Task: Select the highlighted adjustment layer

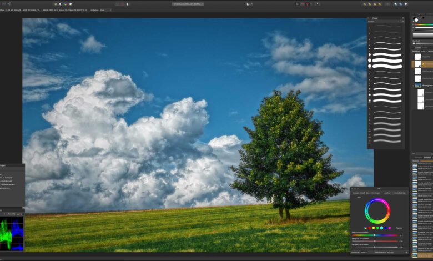Action: click(x=422, y=64)
